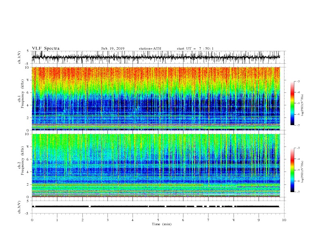Click time-axis tick label "8"
Screen dimensions: 320x247
click(x=234, y=220)
